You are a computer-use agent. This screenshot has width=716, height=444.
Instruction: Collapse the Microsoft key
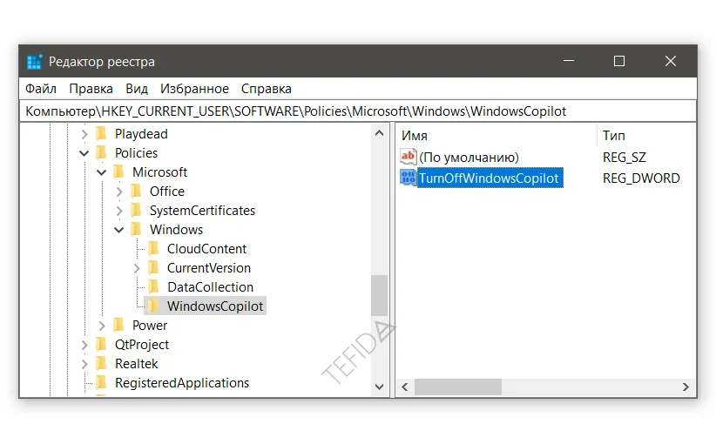tap(102, 172)
